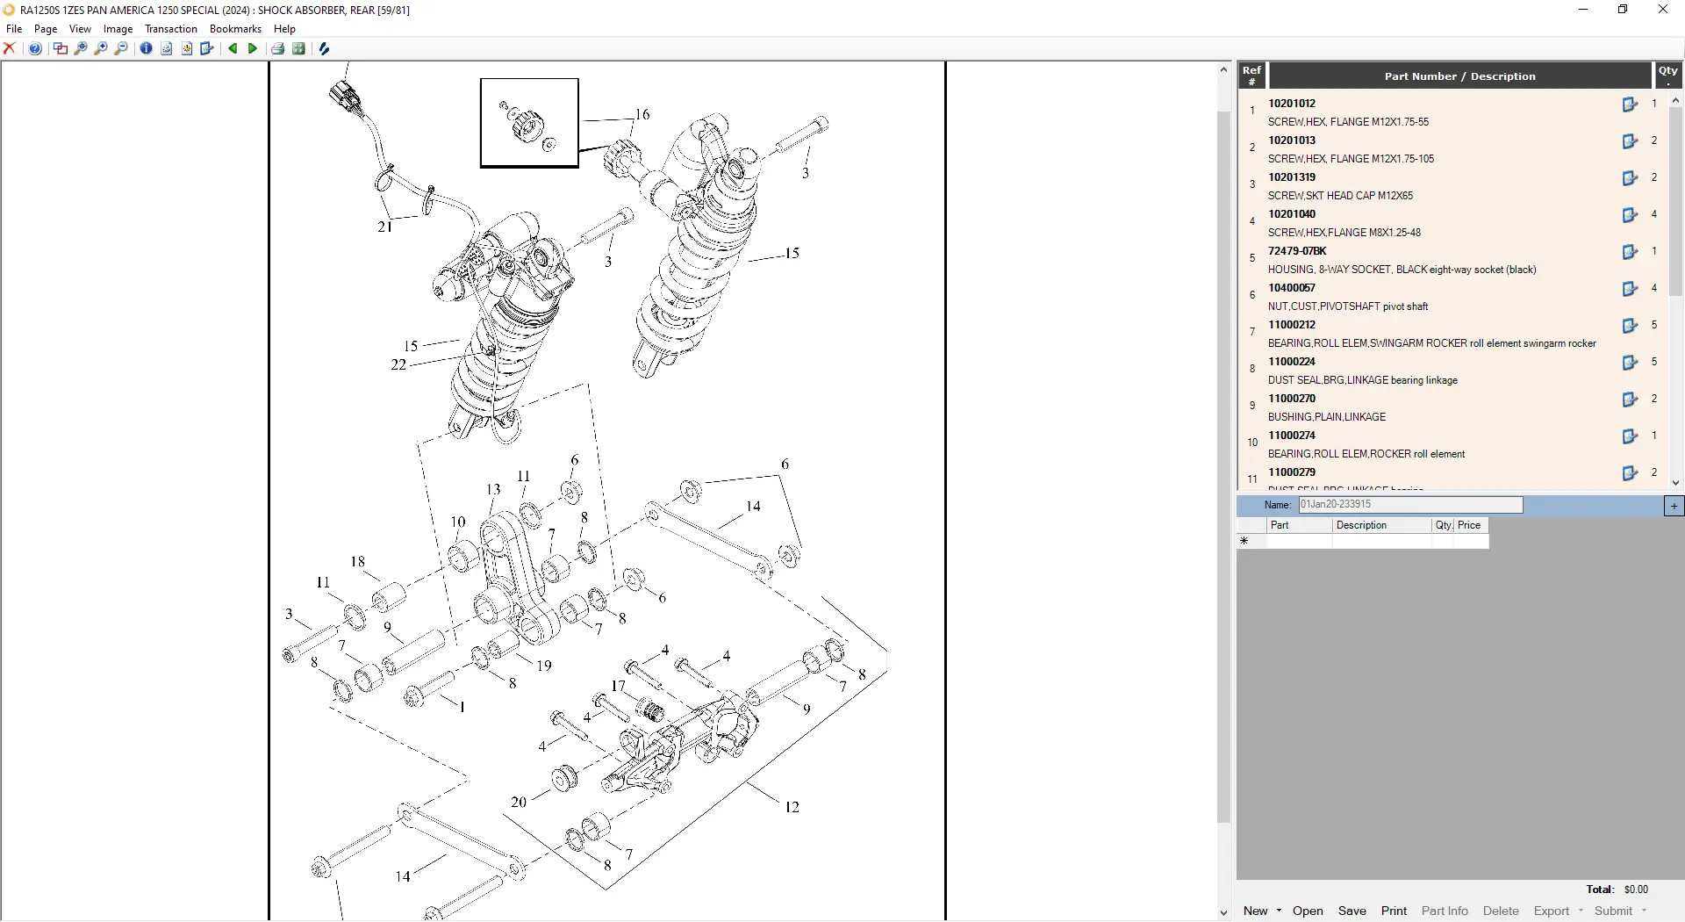Image resolution: width=1685 pixels, height=922 pixels.
Task: Go to previous page with green left arrow
Action: pyautogui.click(x=233, y=49)
